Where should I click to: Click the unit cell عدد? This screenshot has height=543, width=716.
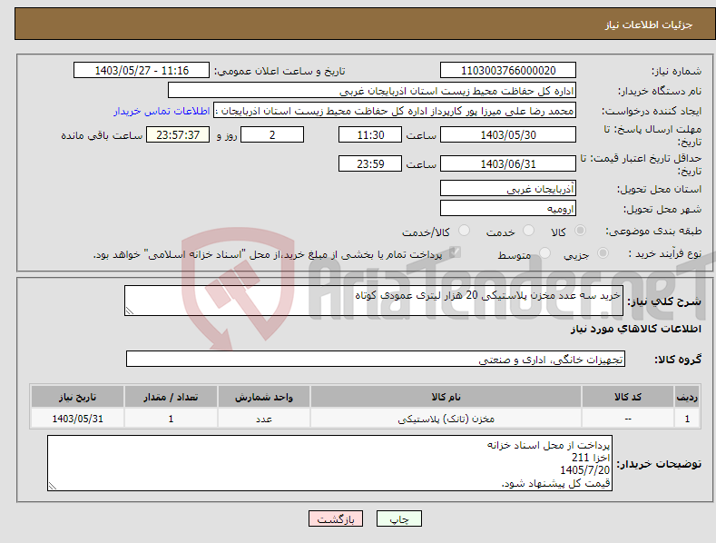[x=264, y=419]
